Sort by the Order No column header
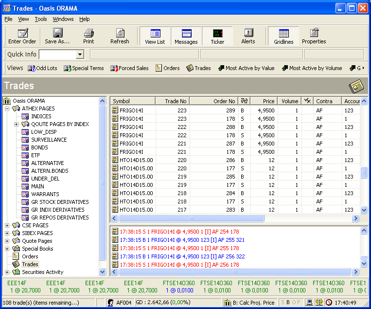 [x=214, y=101]
